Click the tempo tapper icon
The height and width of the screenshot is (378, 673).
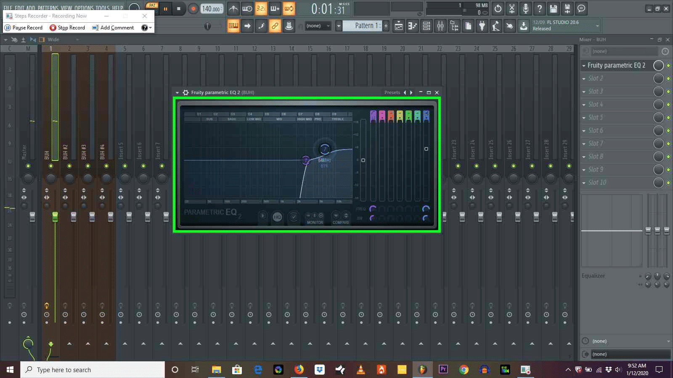click(x=495, y=26)
